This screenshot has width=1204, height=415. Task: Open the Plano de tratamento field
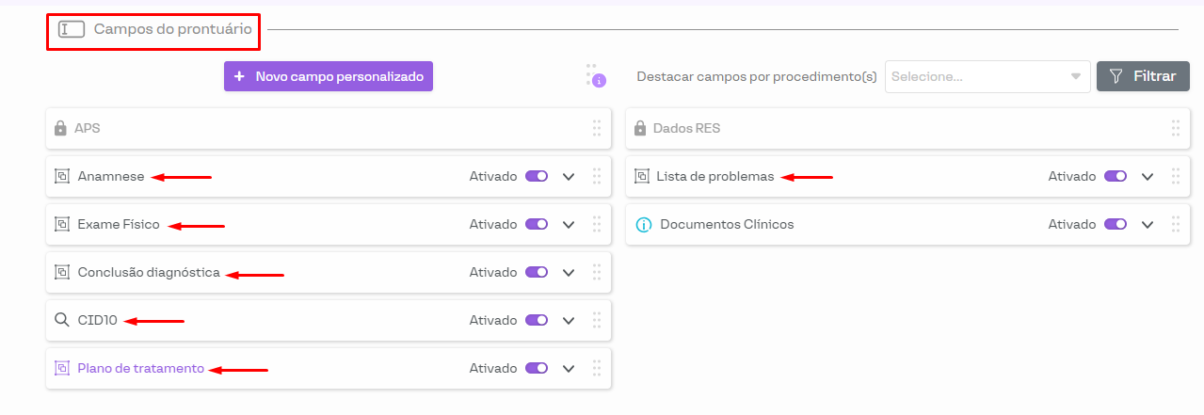141,368
